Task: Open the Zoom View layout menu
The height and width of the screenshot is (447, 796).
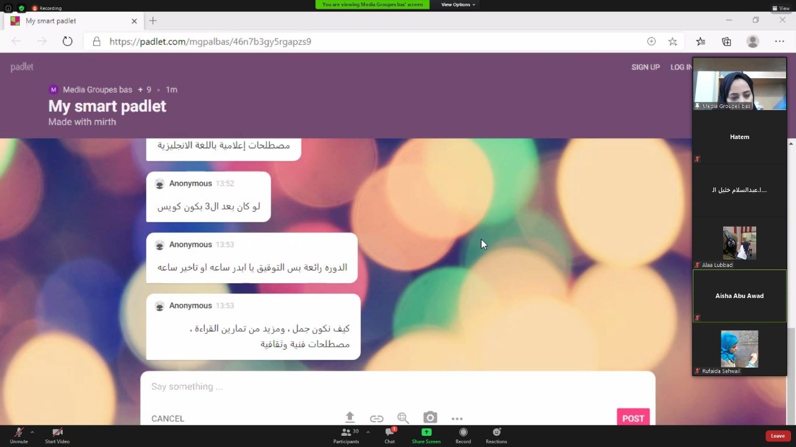Action: coord(780,8)
